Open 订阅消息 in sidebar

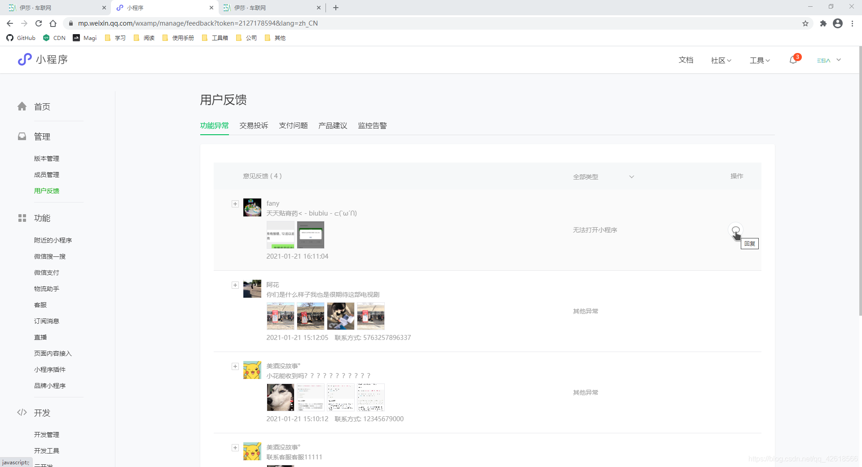click(47, 321)
